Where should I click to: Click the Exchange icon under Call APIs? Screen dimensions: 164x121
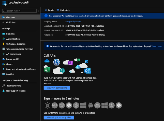pyautogui.click(x=86, y=61)
